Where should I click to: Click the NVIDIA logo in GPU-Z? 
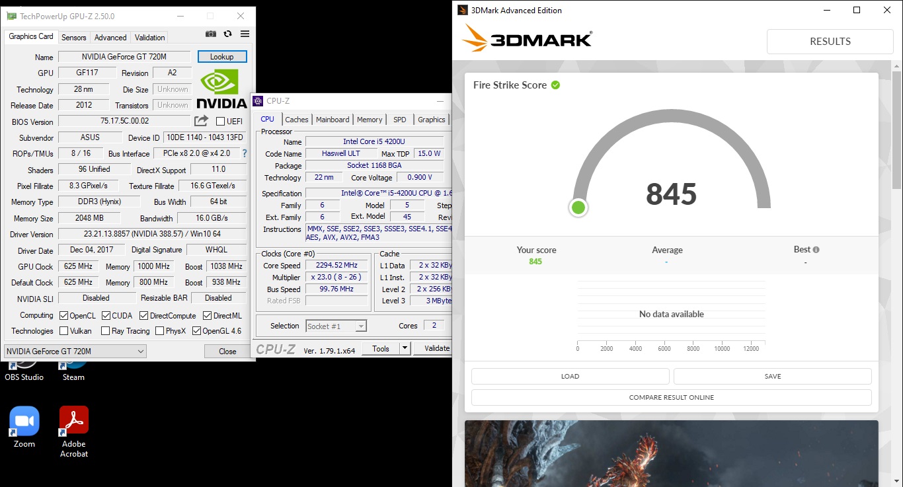(221, 89)
